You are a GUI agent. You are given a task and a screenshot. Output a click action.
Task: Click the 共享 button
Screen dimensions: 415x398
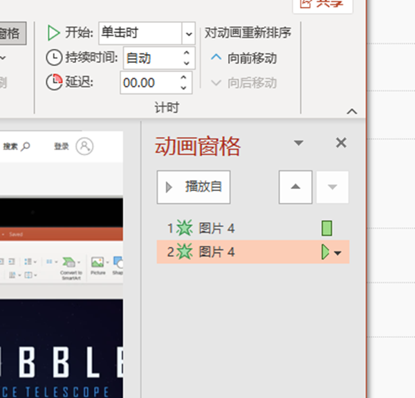[322, 4]
